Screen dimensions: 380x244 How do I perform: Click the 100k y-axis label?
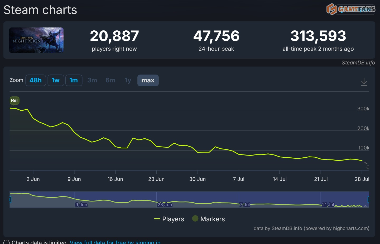coord(364,148)
